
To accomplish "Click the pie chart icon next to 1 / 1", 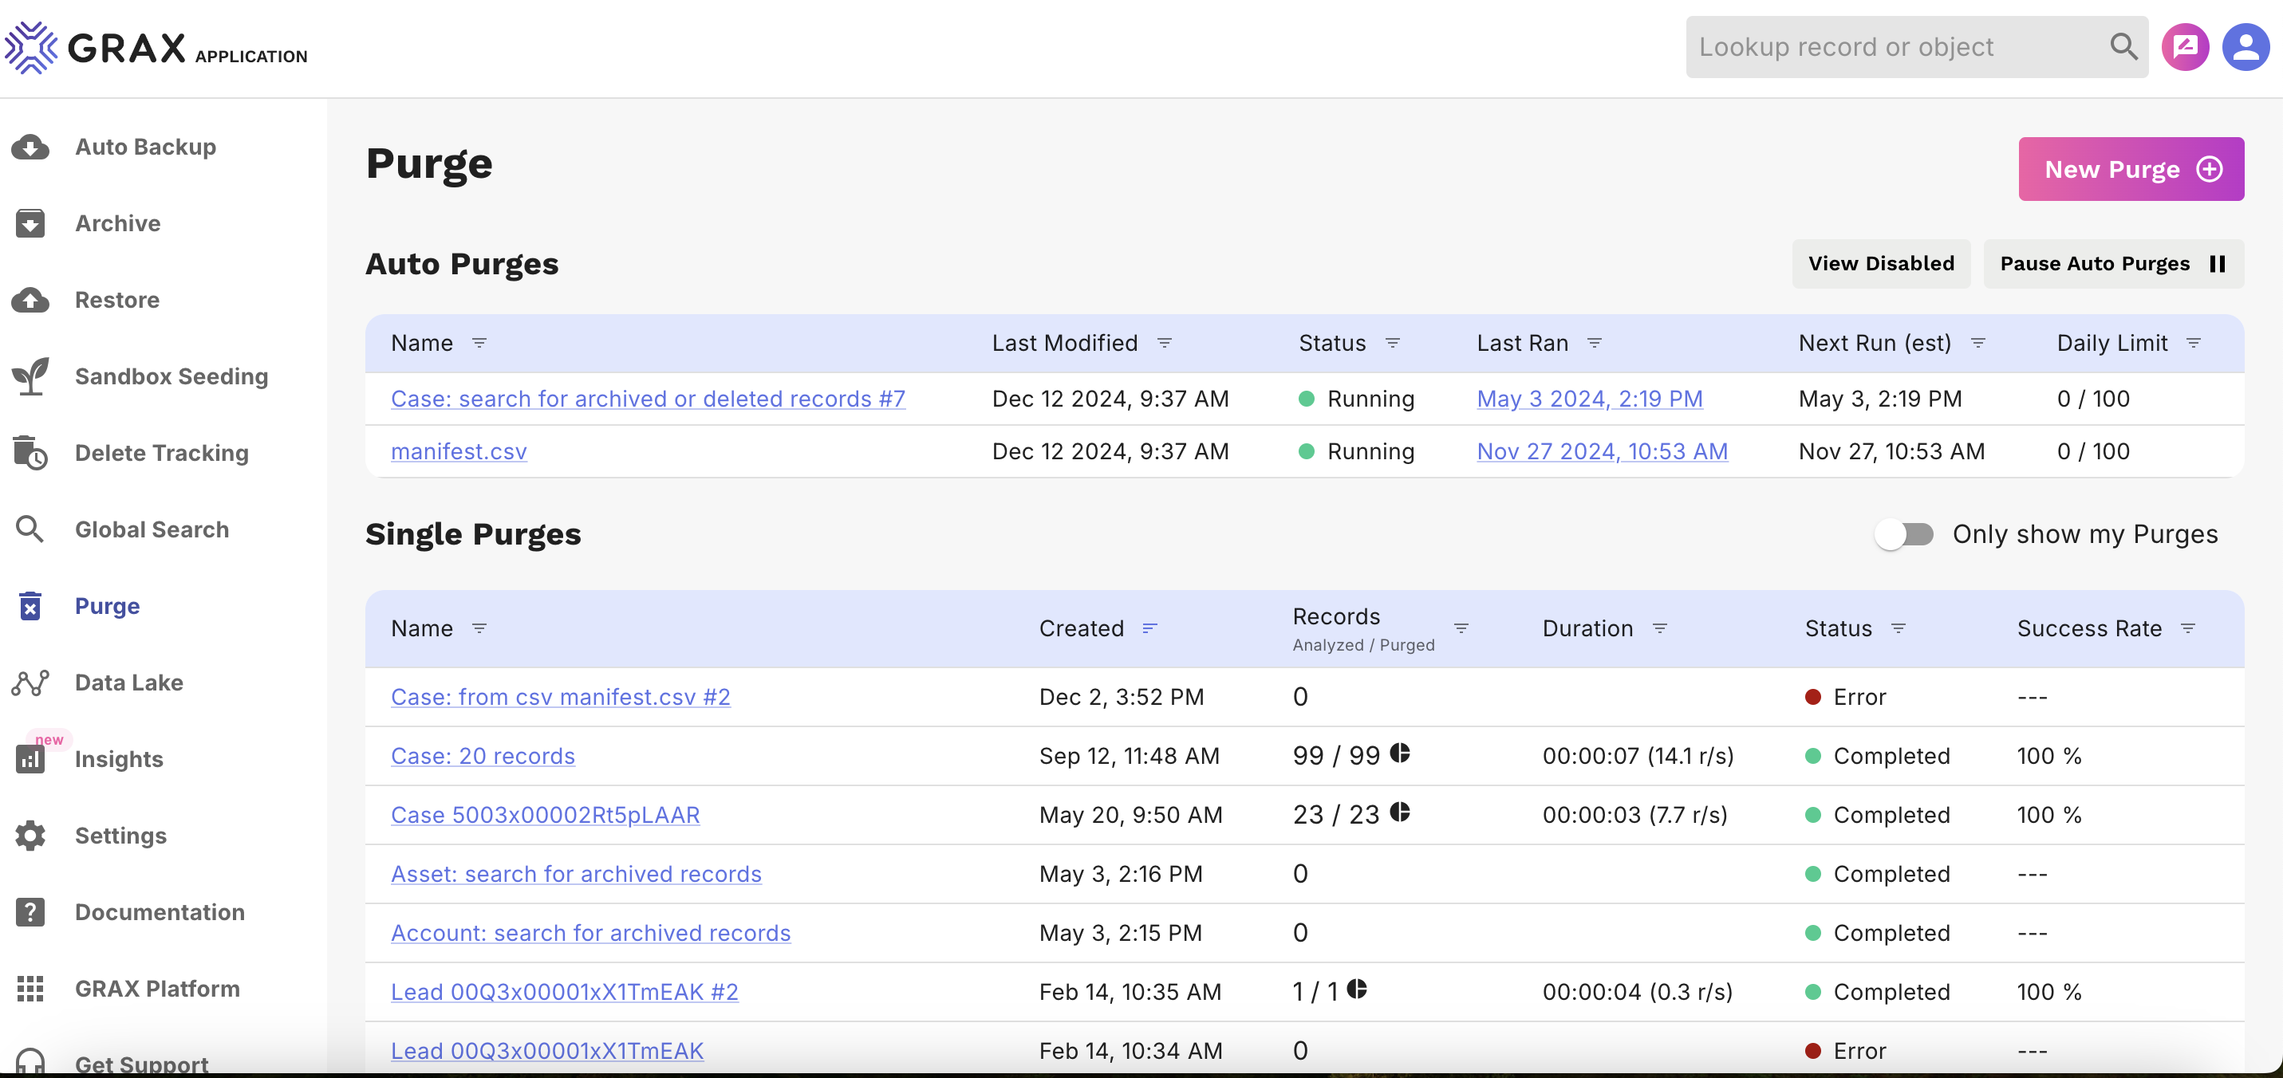I will pos(1358,989).
